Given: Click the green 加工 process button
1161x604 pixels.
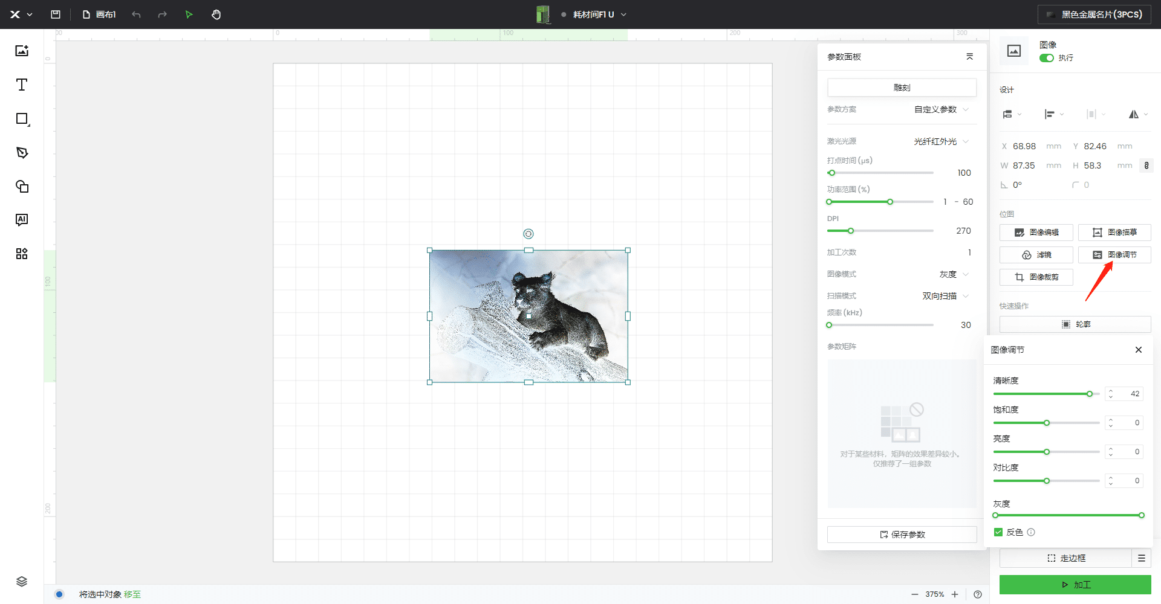Looking at the screenshot, I should coord(1075,585).
